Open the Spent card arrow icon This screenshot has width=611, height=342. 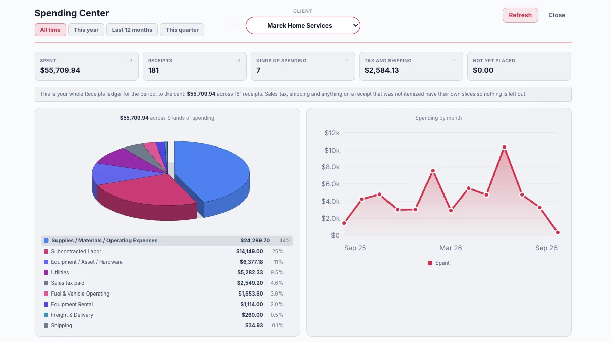pyautogui.click(x=130, y=60)
